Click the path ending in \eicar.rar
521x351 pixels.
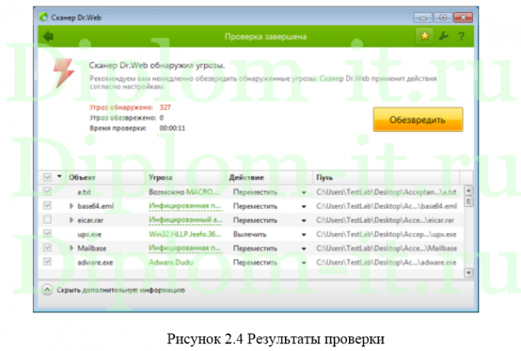point(385,221)
